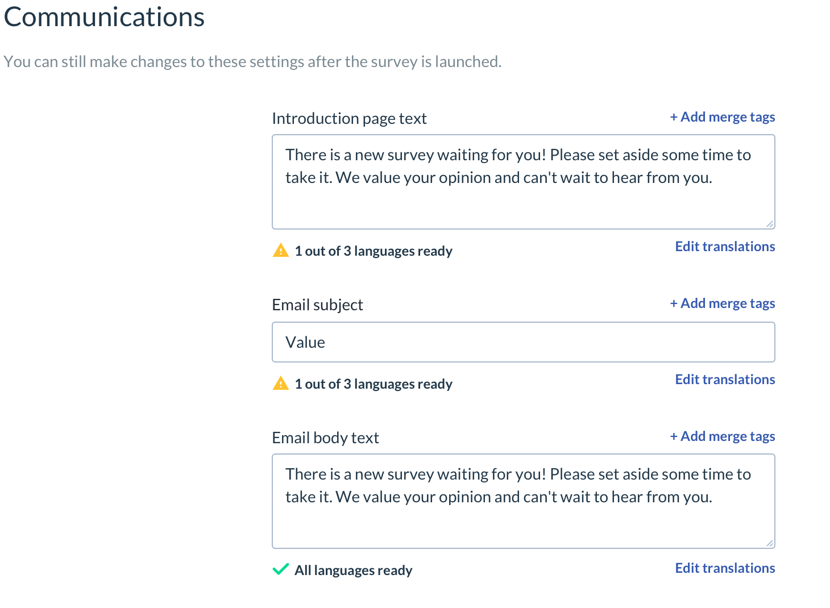This screenshot has height=608, width=830.
Task: Add merge tags to Email body text
Action: pyautogui.click(x=723, y=436)
